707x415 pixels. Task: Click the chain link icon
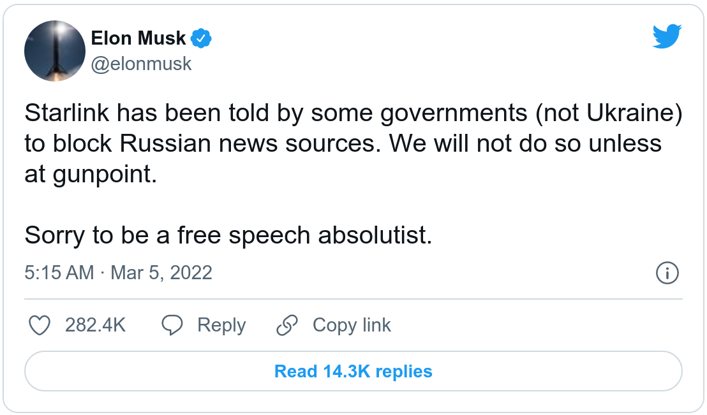(x=287, y=326)
